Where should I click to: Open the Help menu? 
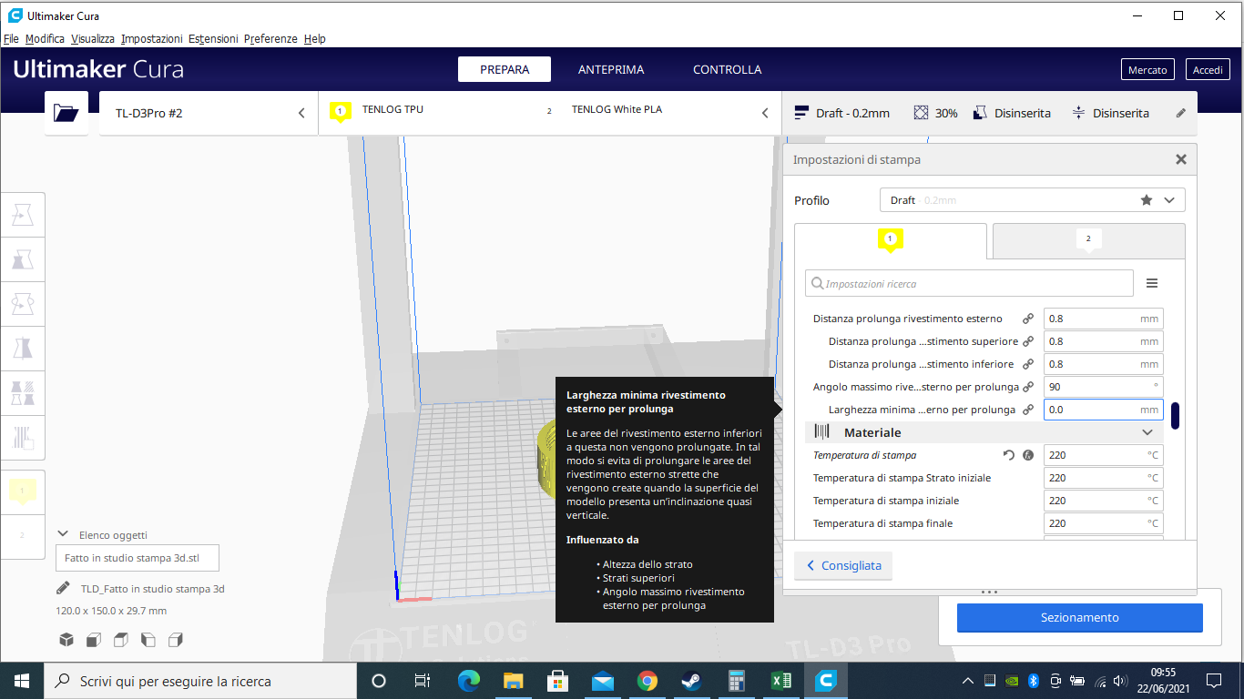[315, 39]
